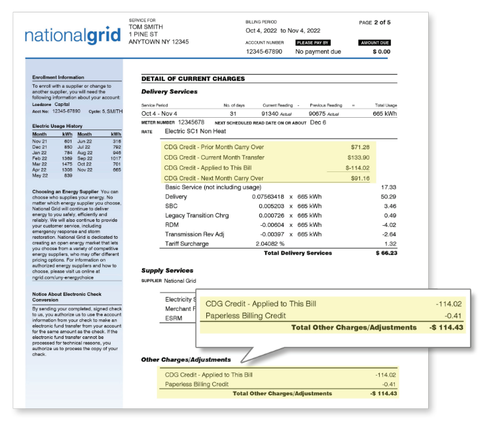Click billing period Oct 4, 2022 to Nov 4, 2022

(x=283, y=31)
